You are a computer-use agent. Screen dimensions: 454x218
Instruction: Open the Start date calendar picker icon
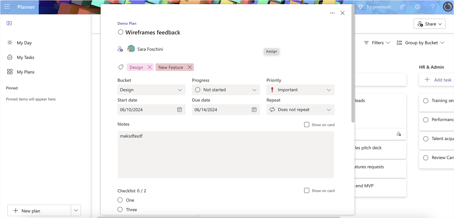coord(179,110)
